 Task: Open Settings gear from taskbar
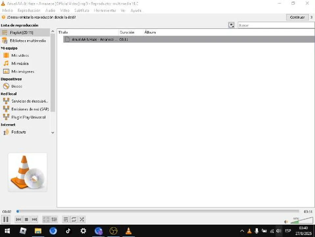click(x=83, y=231)
